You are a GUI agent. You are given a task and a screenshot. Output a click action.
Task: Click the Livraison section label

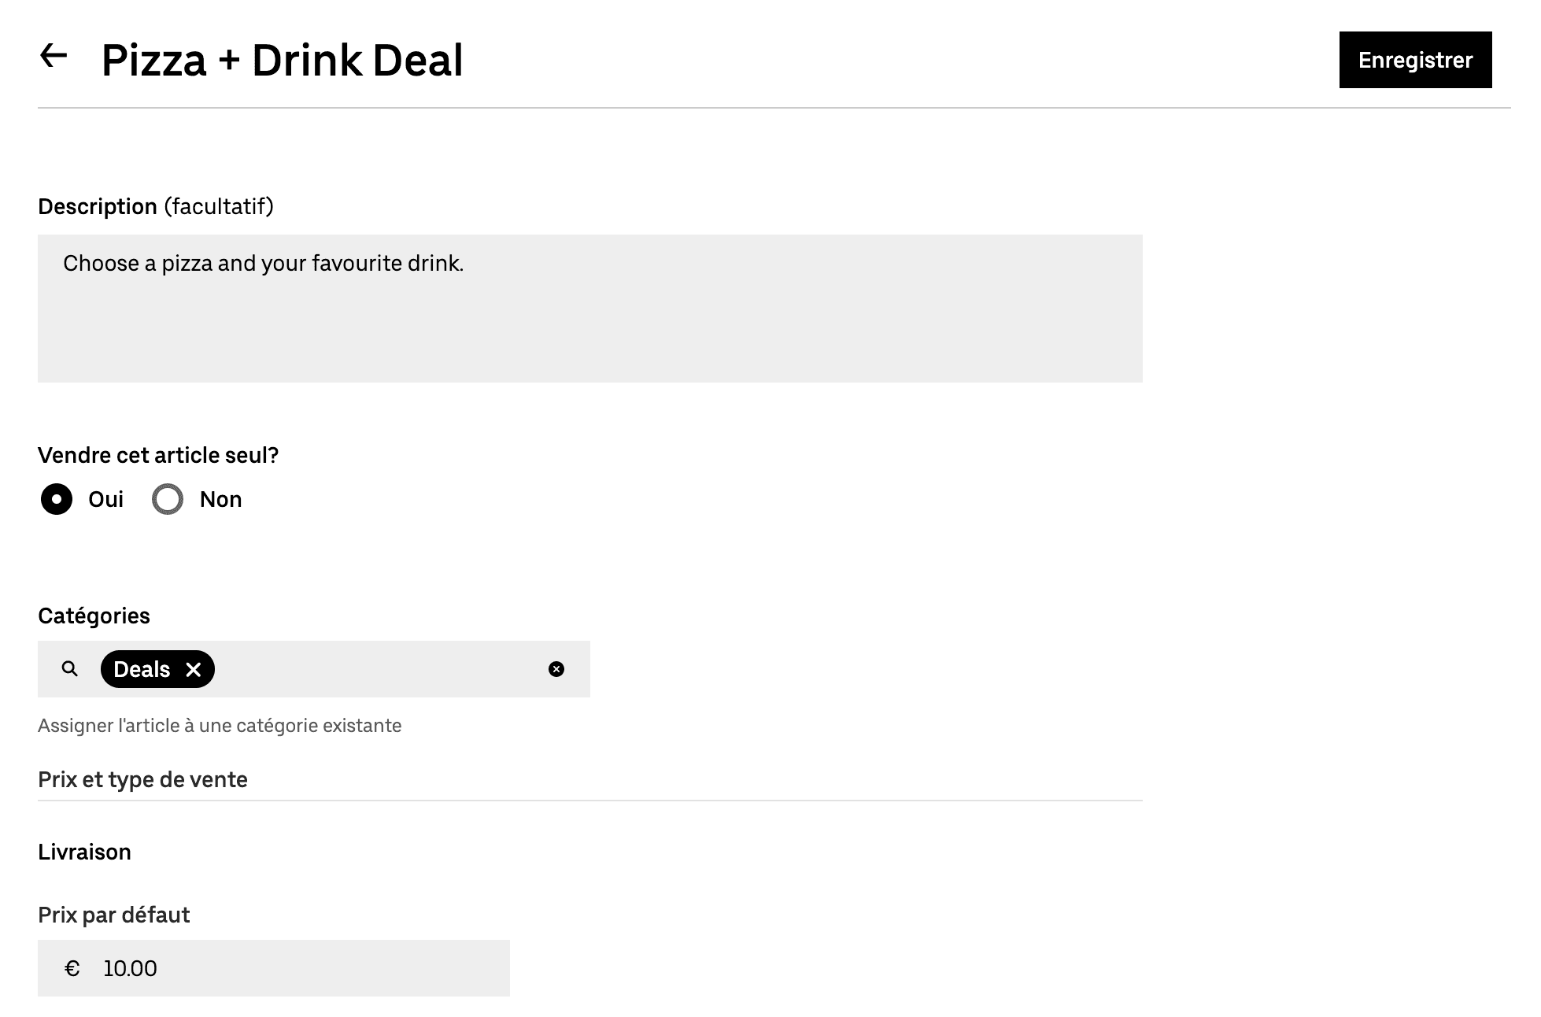84,852
